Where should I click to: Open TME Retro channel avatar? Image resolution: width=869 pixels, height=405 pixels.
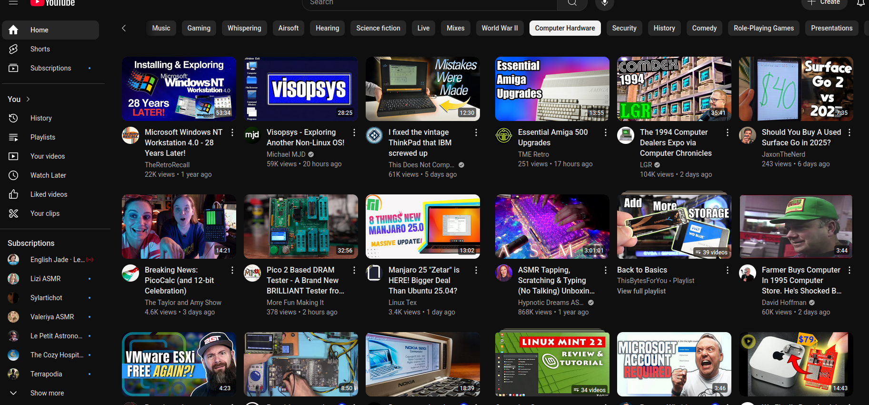click(x=504, y=136)
